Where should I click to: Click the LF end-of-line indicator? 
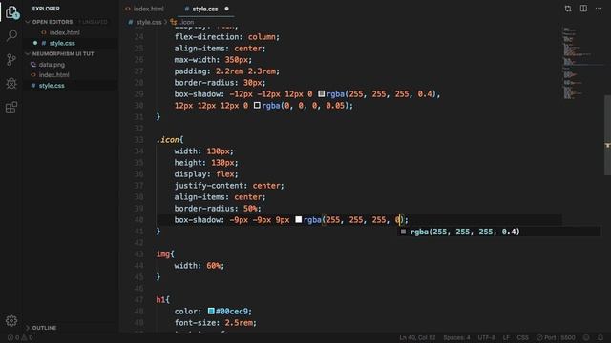pos(506,337)
